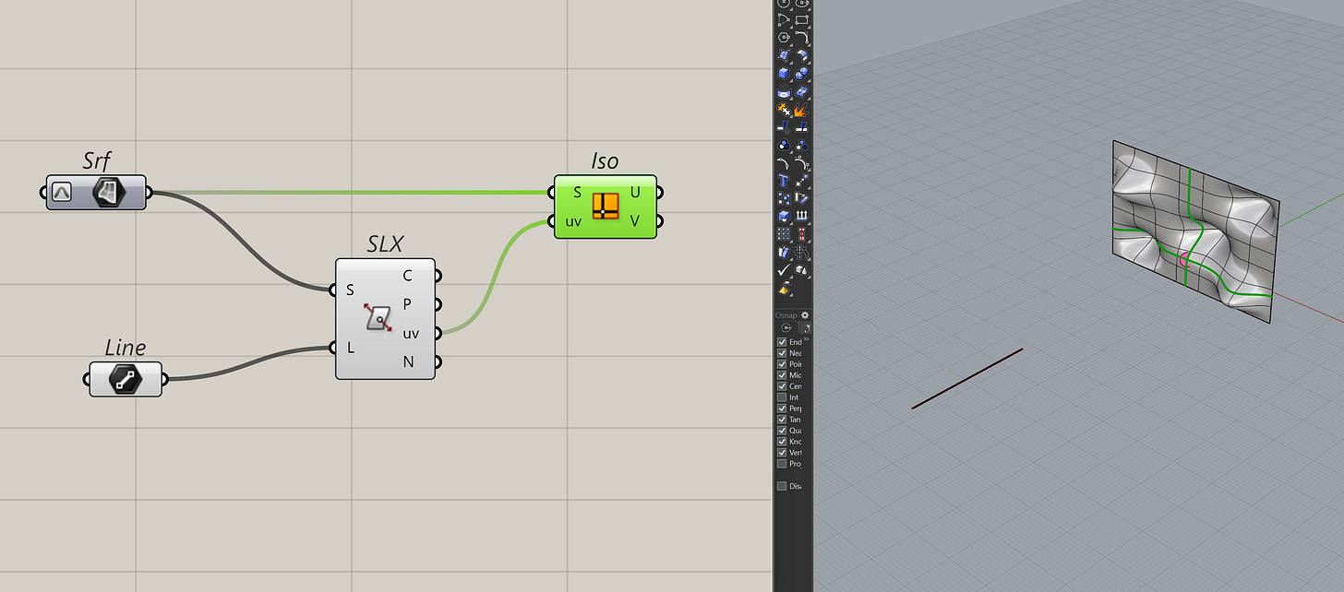Click the N output of SLX
1344x592 pixels.
[438, 361]
